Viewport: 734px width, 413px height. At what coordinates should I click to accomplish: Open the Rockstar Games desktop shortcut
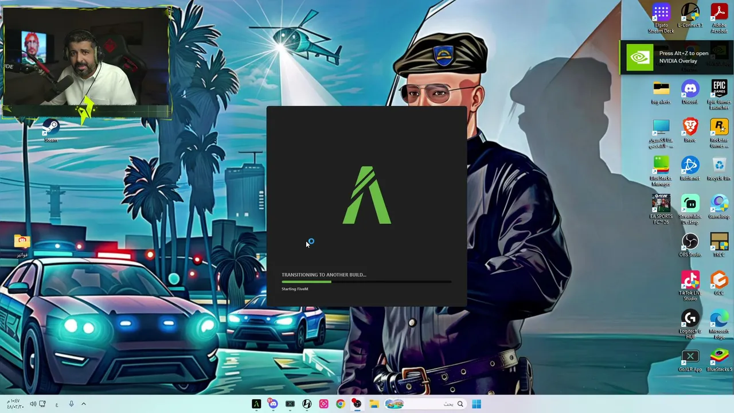(x=719, y=133)
